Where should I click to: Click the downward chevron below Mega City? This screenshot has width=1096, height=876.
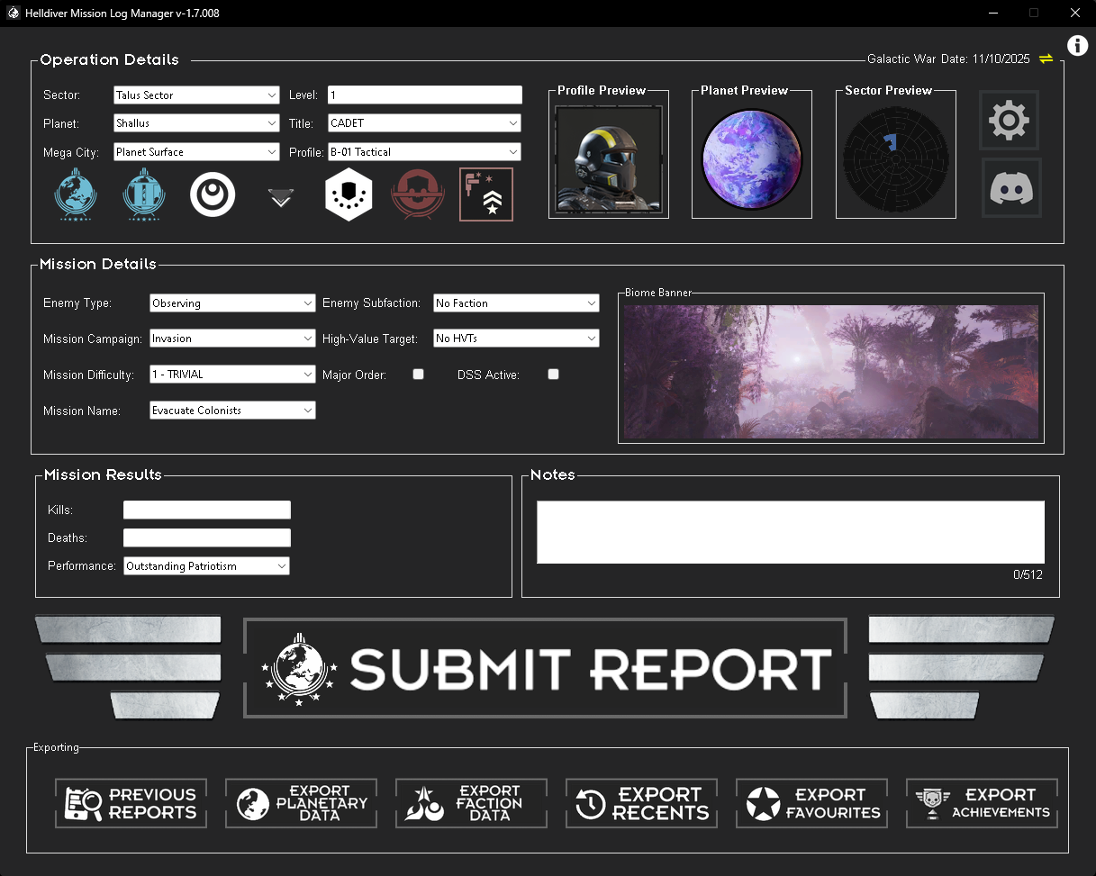(281, 198)
